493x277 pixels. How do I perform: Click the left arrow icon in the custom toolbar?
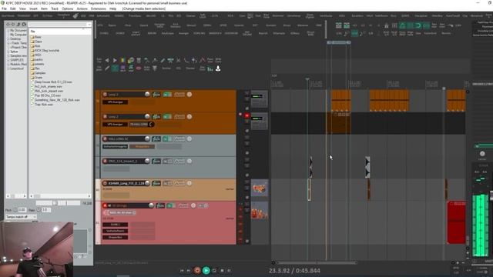point(107,60)
